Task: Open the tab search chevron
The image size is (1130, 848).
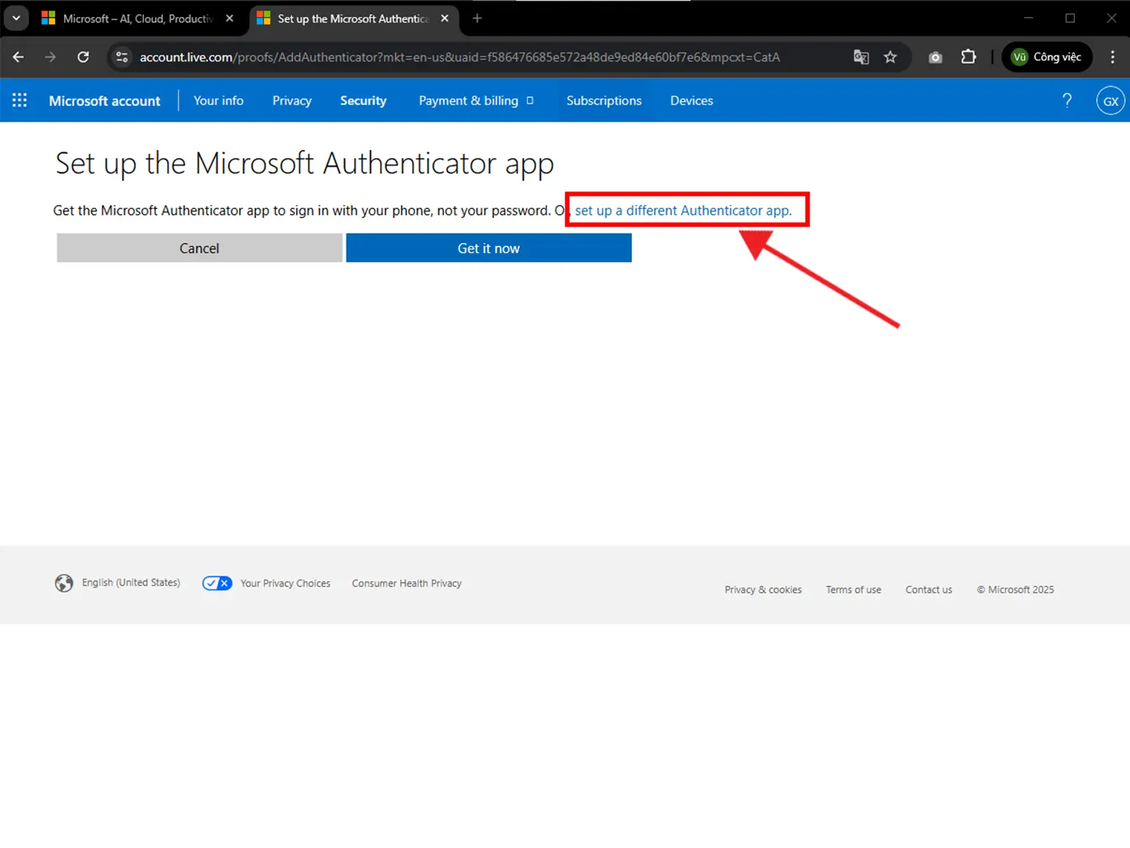Action: coord(16,18)
